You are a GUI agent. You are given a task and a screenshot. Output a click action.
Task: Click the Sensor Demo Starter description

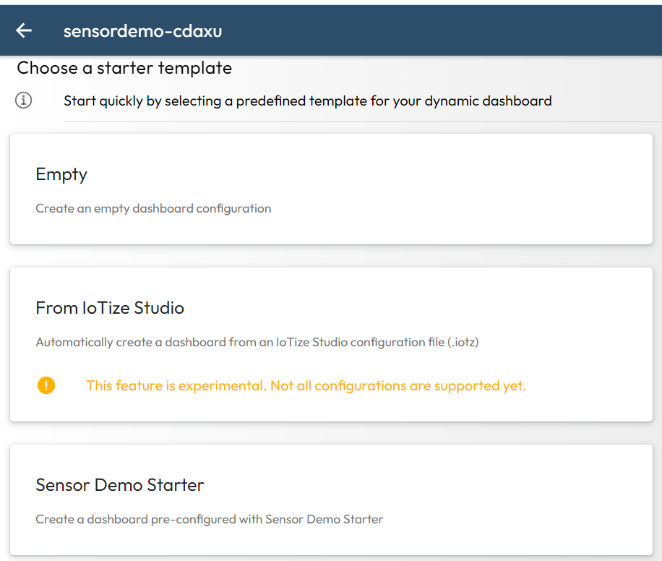(x=210, y=519)
